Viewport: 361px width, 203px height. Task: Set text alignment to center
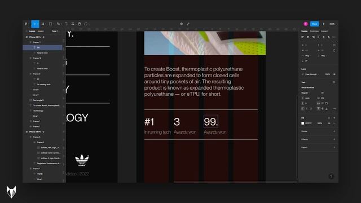307,109
